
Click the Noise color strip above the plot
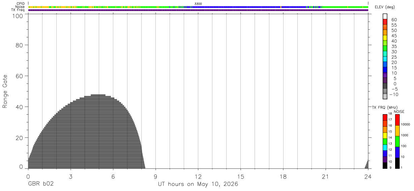pyautogui.click(x=198, y=7)
